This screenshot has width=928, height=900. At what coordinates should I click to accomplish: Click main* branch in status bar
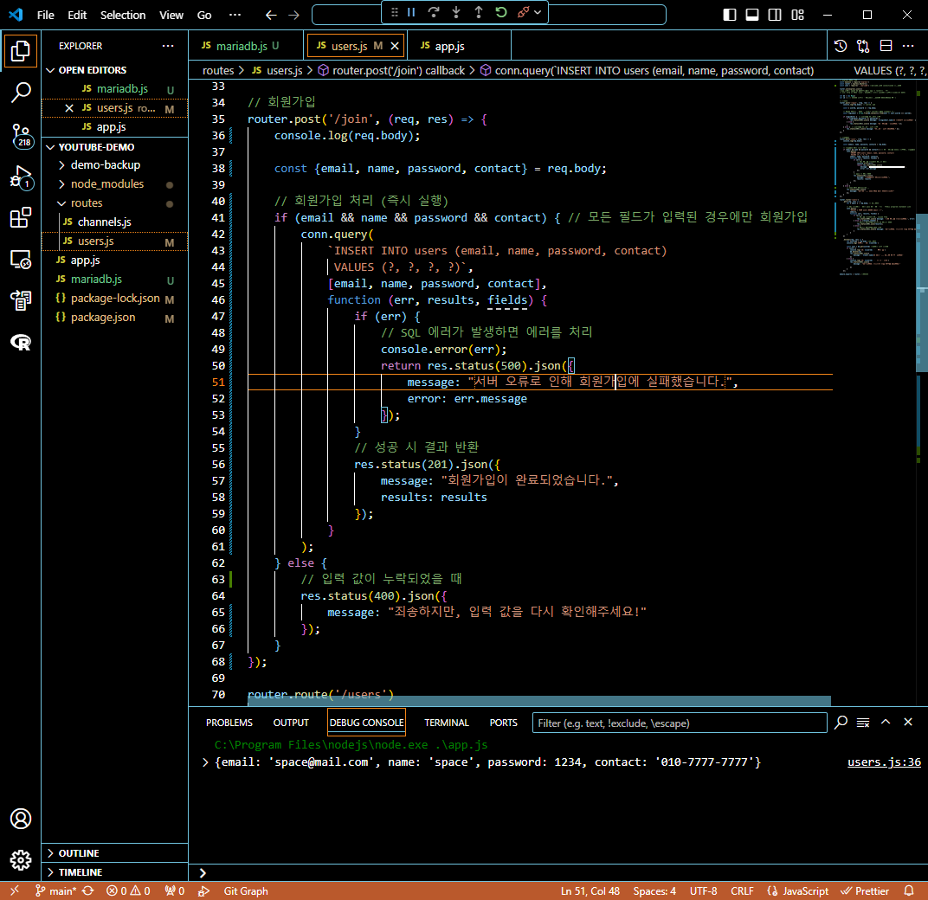coord(55,891)
